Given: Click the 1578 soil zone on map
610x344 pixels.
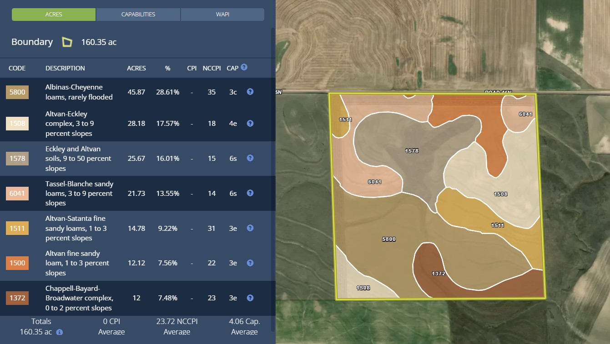Looking at the screenshot, I should 412,150.
